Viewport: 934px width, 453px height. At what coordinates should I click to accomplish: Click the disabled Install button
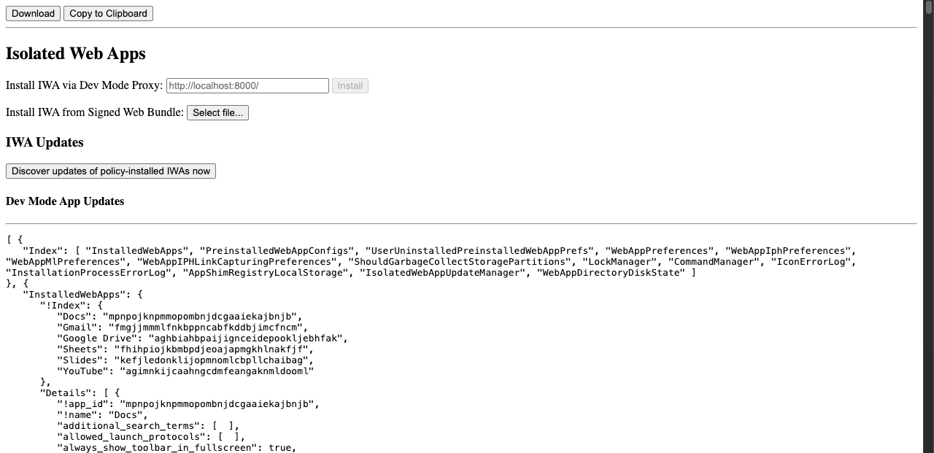point(350,85)
